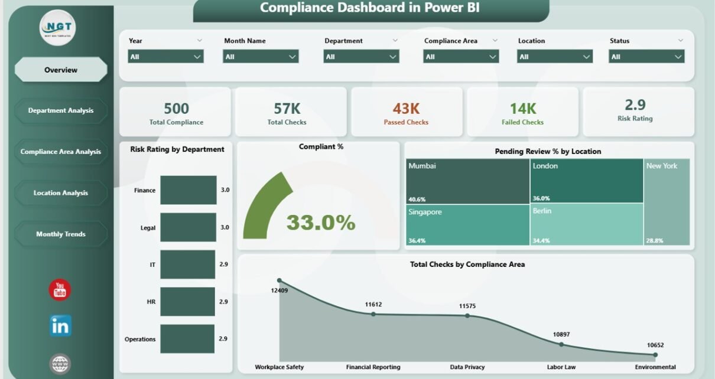Click the Finance bar in risk chart
Screen dimensions: 715x379
point(188,190)
